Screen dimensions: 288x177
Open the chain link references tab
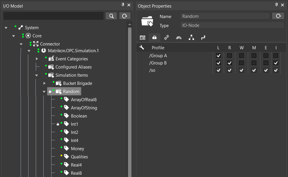(166, 38)
